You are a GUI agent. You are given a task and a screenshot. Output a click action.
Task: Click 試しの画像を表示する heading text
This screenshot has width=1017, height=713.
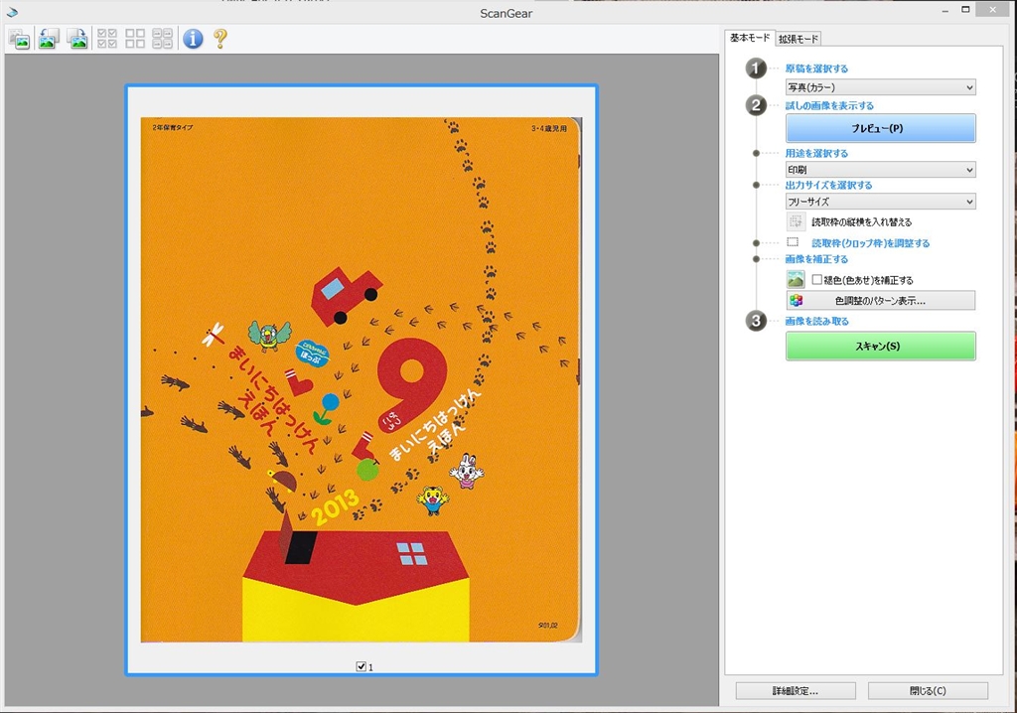(829, 105)
